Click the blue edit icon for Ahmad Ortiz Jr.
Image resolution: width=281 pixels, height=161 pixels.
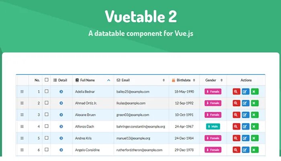click(x=246, y=103)
